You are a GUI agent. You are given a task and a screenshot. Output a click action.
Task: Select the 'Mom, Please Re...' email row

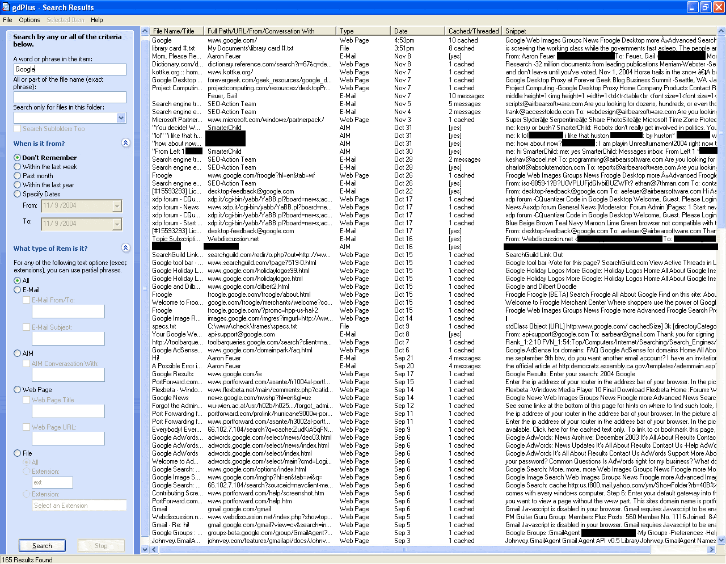tap(433, 56)
